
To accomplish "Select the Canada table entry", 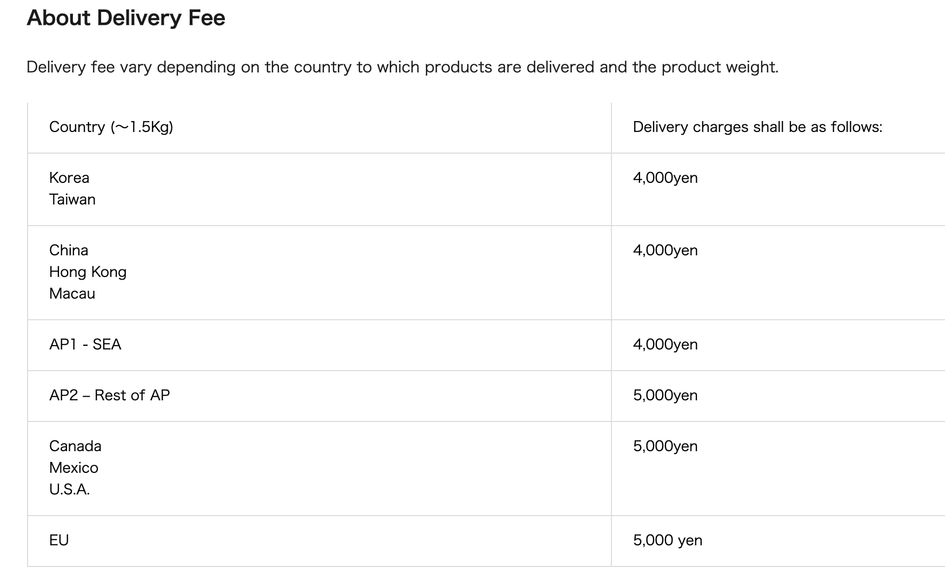I will [x=75, y=446].
